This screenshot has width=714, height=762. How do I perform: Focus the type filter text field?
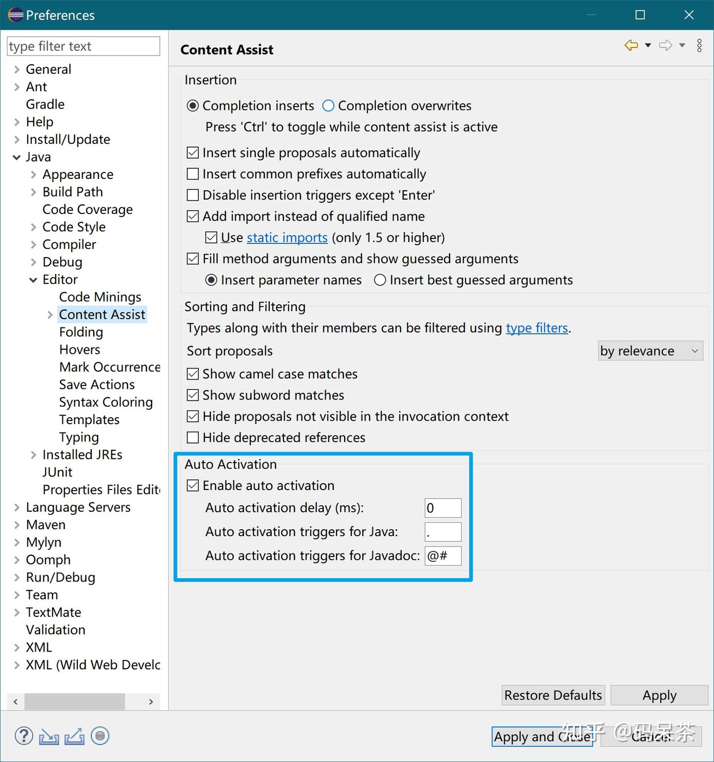click(x=83, y=46)
